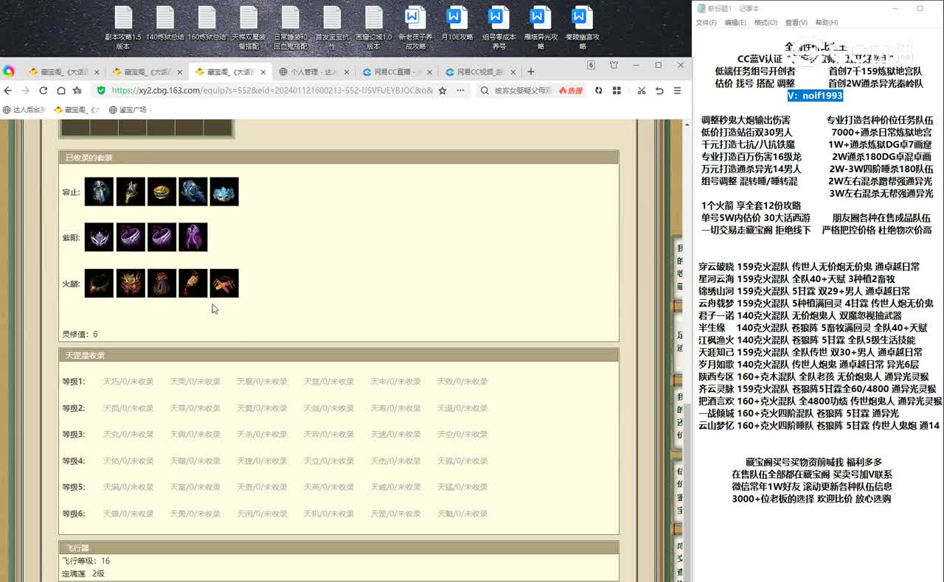
Task: Select last item icon in 火麟 set row
Action: coord(224,283)
